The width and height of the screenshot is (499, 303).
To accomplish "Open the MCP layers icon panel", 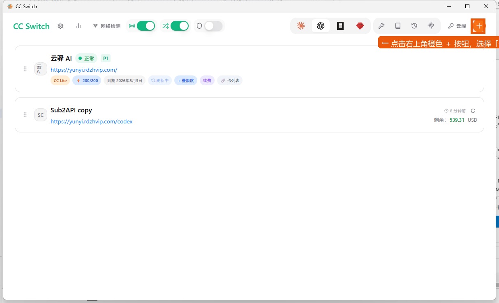I will coord(431,26).
